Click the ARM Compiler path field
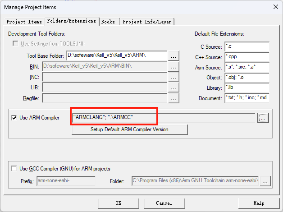 [164, 118]
